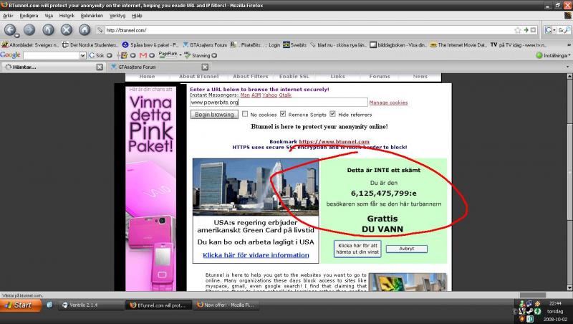Close the loading 'Hämtar...' tab
The height and width of the screenshot is (324, 573).
pyautogui.click(x=100, y=67)
